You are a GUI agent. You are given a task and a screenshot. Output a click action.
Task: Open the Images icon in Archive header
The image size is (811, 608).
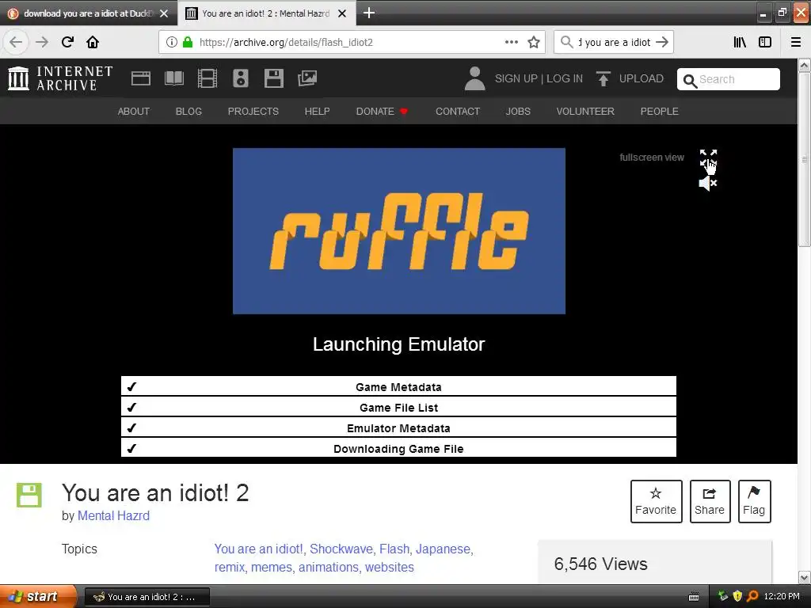tap(307, 78)
